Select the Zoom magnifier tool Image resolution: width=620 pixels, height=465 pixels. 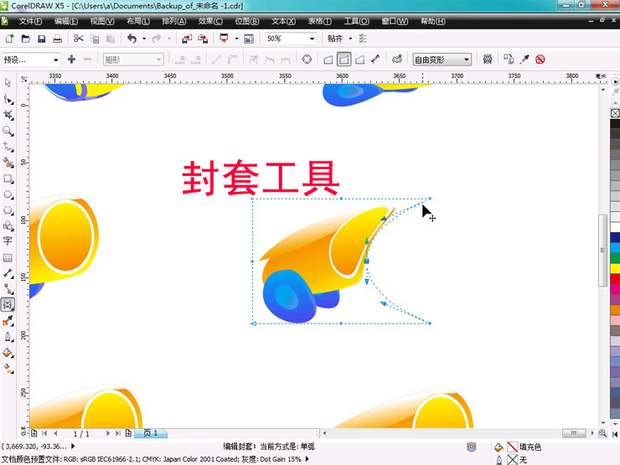click(x=8, y=131)
